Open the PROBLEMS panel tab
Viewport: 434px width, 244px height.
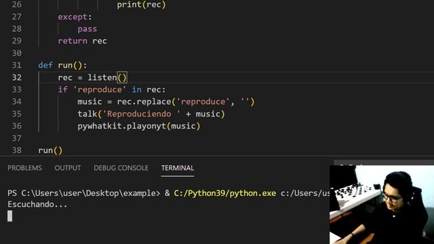(x=24, y=168)
